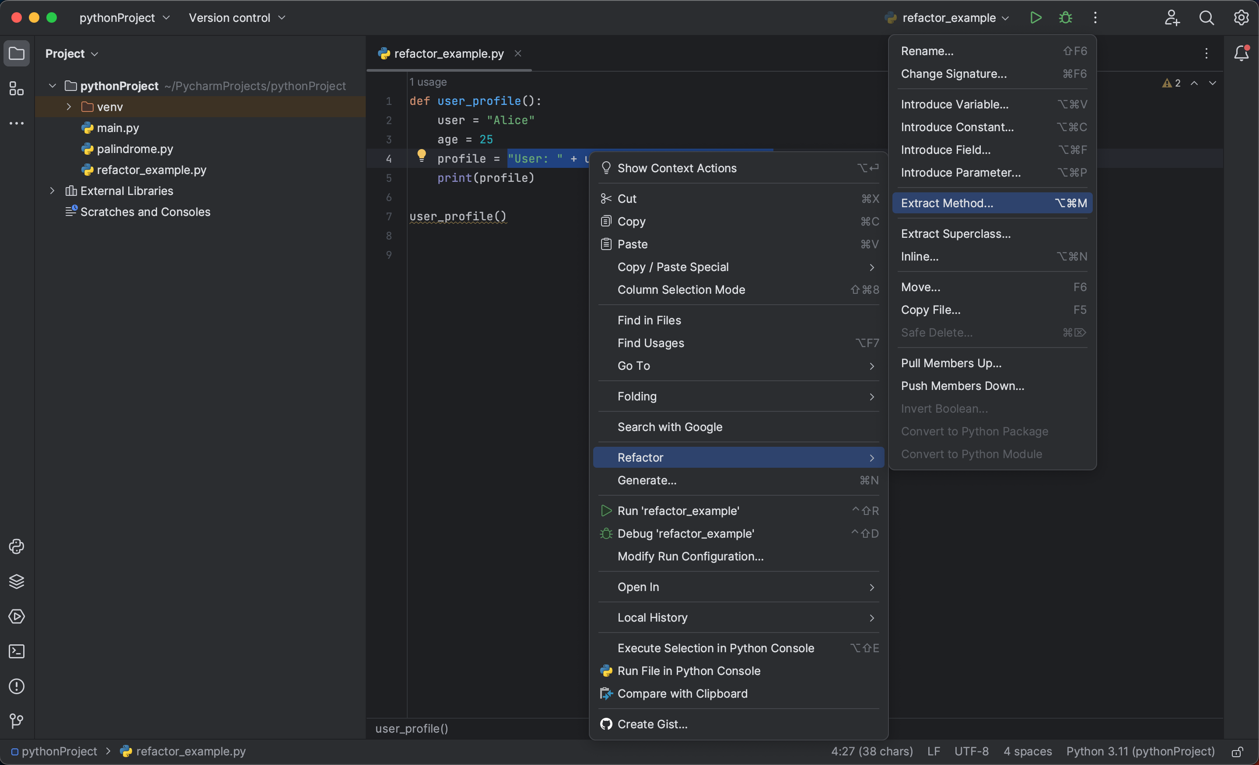1259x765 pixels.
Task: Toggle the read-only lock icon in status bar
Action: tap(1237, 752)
